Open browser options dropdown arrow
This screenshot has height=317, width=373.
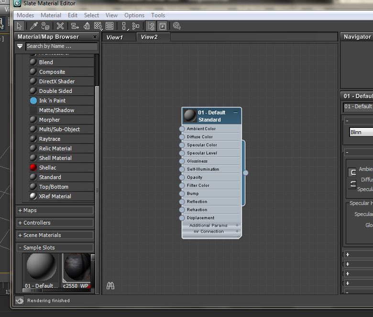click(20, 46)
